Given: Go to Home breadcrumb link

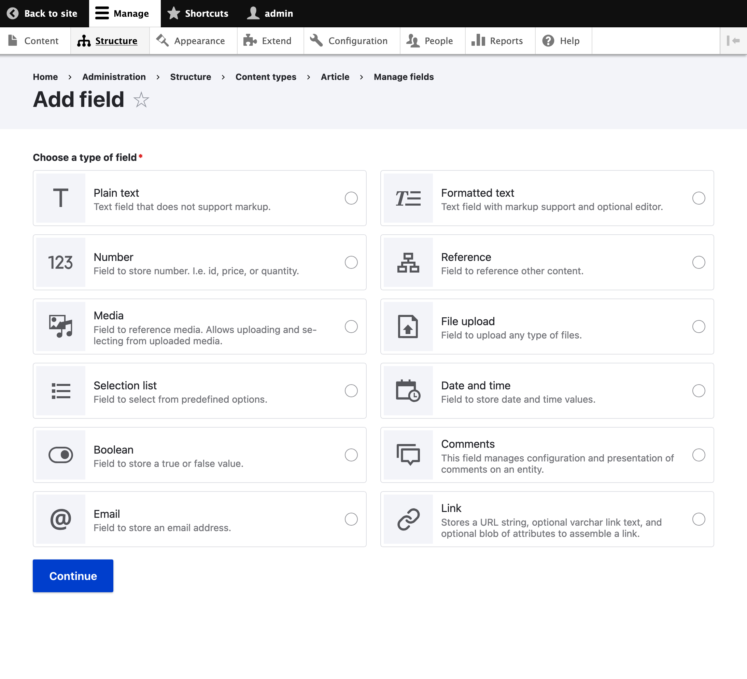Looking at the screenshot, I should coord(45,77).
